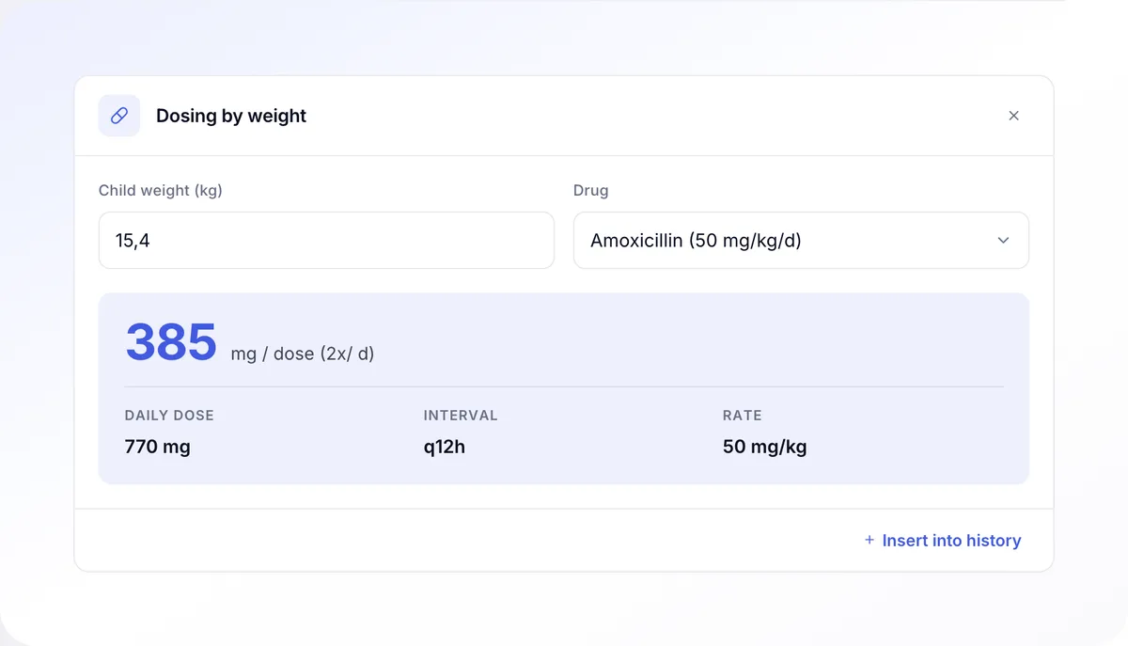
Task: Click the Drug field label
Action: point(591,190)
